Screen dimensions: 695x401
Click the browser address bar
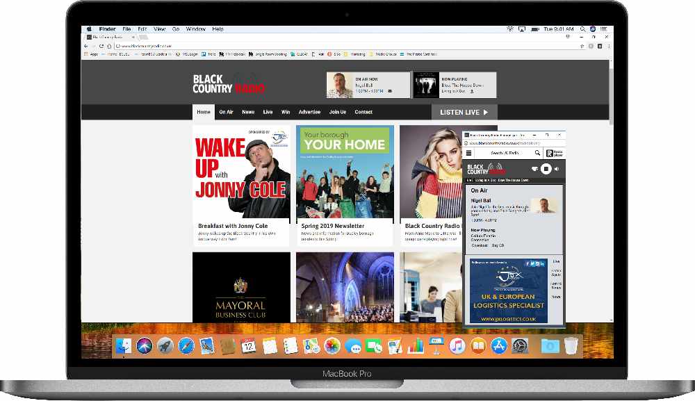[x=345, y=46]
